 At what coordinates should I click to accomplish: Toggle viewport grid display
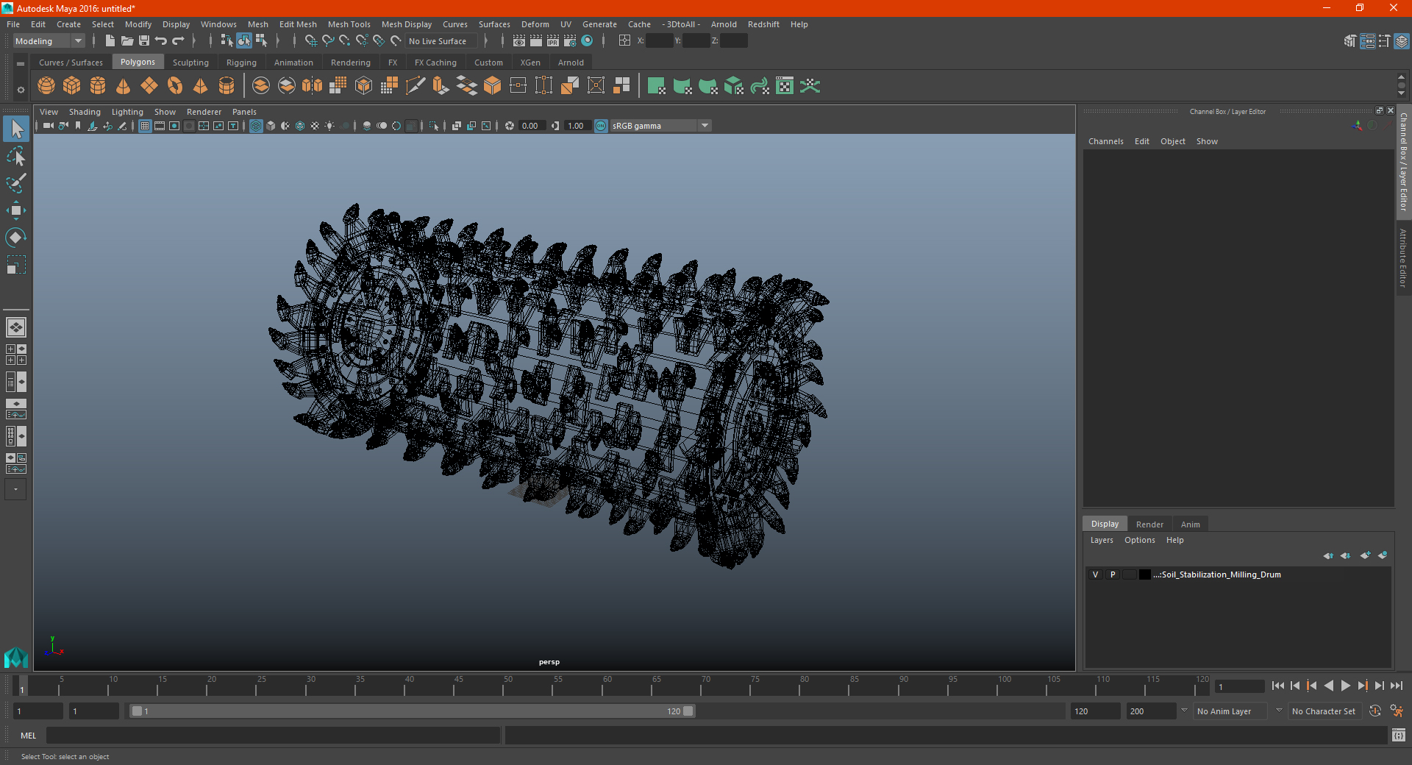pyautogui.click(x=145, y=126)
